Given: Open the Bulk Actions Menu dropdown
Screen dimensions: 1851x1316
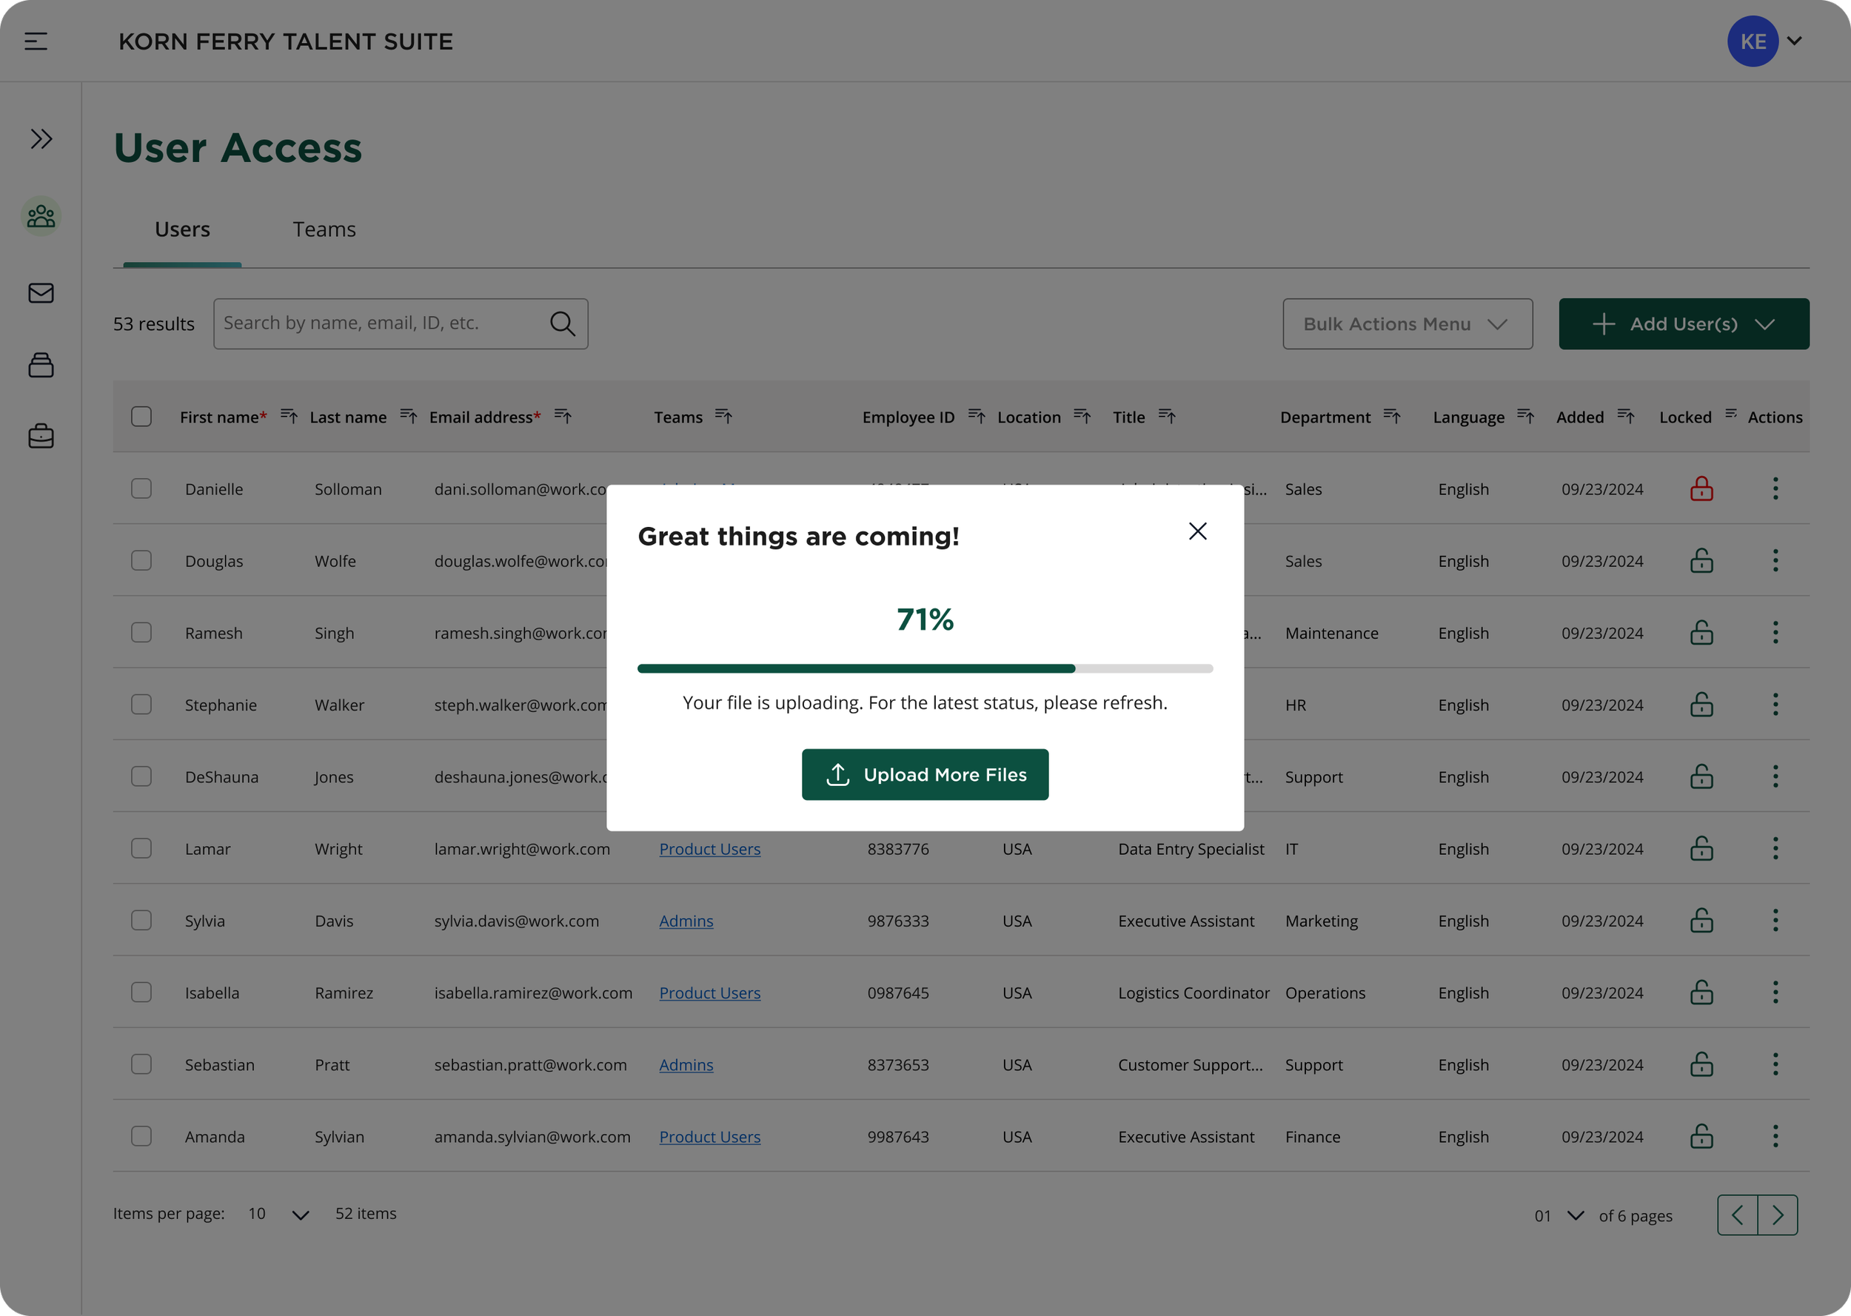Looking at the screenshot, I should [x=1407, y=324].
